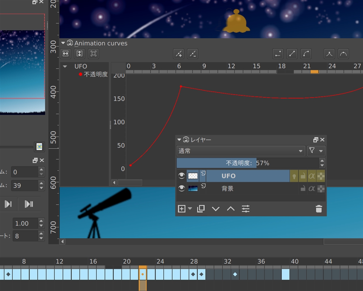
Task: Set sharp tangent mode
Action: 329,54
